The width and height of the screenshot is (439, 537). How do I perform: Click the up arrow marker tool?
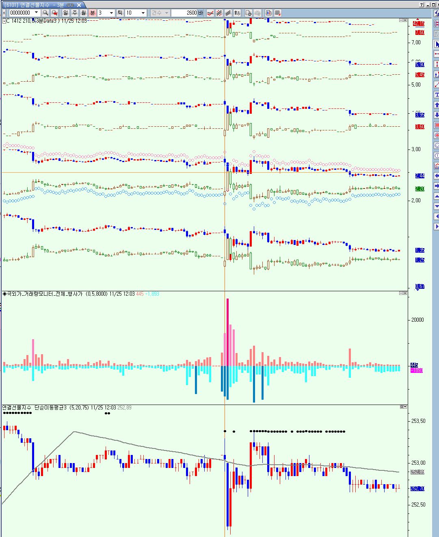(437, 105)
